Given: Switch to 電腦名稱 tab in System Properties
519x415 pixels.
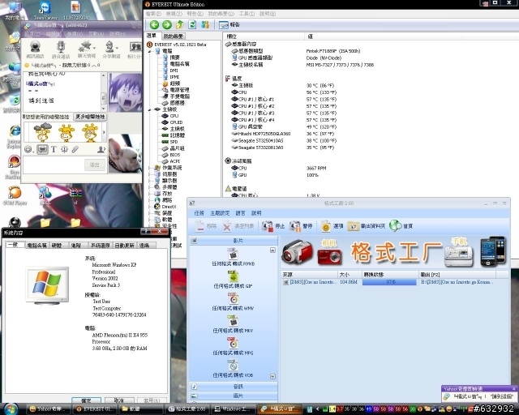Looking at the screenshot, I should click(x=36, y=246).
